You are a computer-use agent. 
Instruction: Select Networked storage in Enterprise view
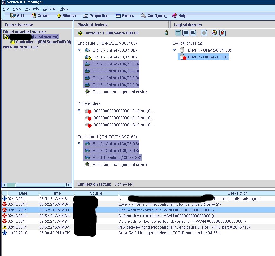(x=21, y=47)
